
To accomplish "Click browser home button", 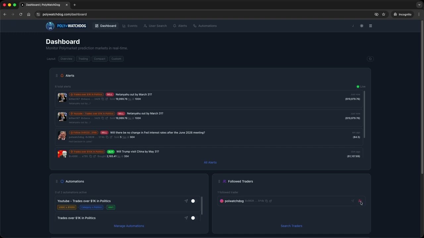I will [28, 14].
